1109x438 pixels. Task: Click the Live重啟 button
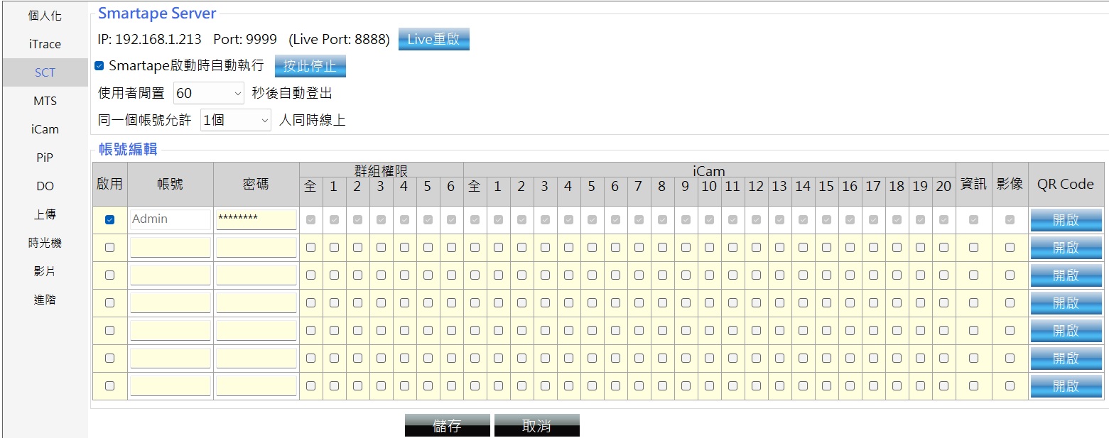click(433, 40)
